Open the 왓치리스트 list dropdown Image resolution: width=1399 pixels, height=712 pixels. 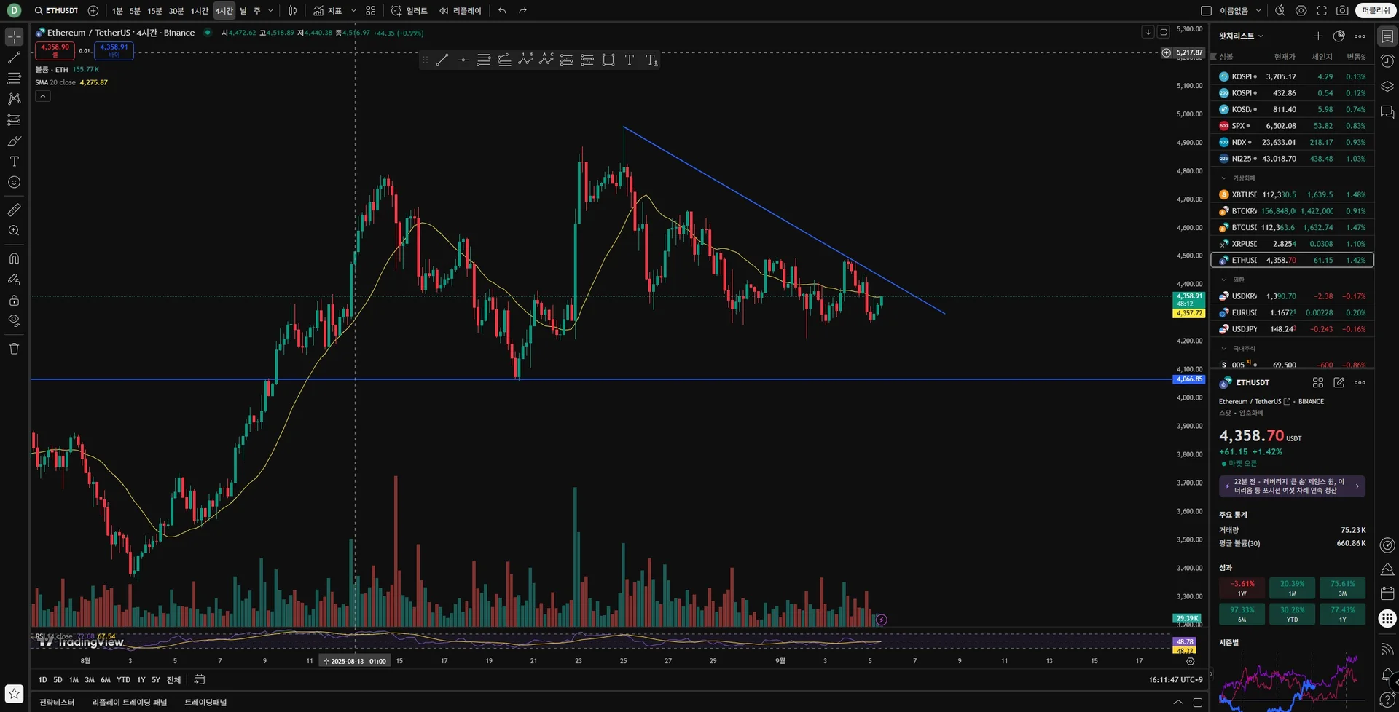pos(1242,36)
